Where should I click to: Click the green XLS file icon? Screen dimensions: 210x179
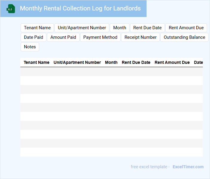point(11,9)
